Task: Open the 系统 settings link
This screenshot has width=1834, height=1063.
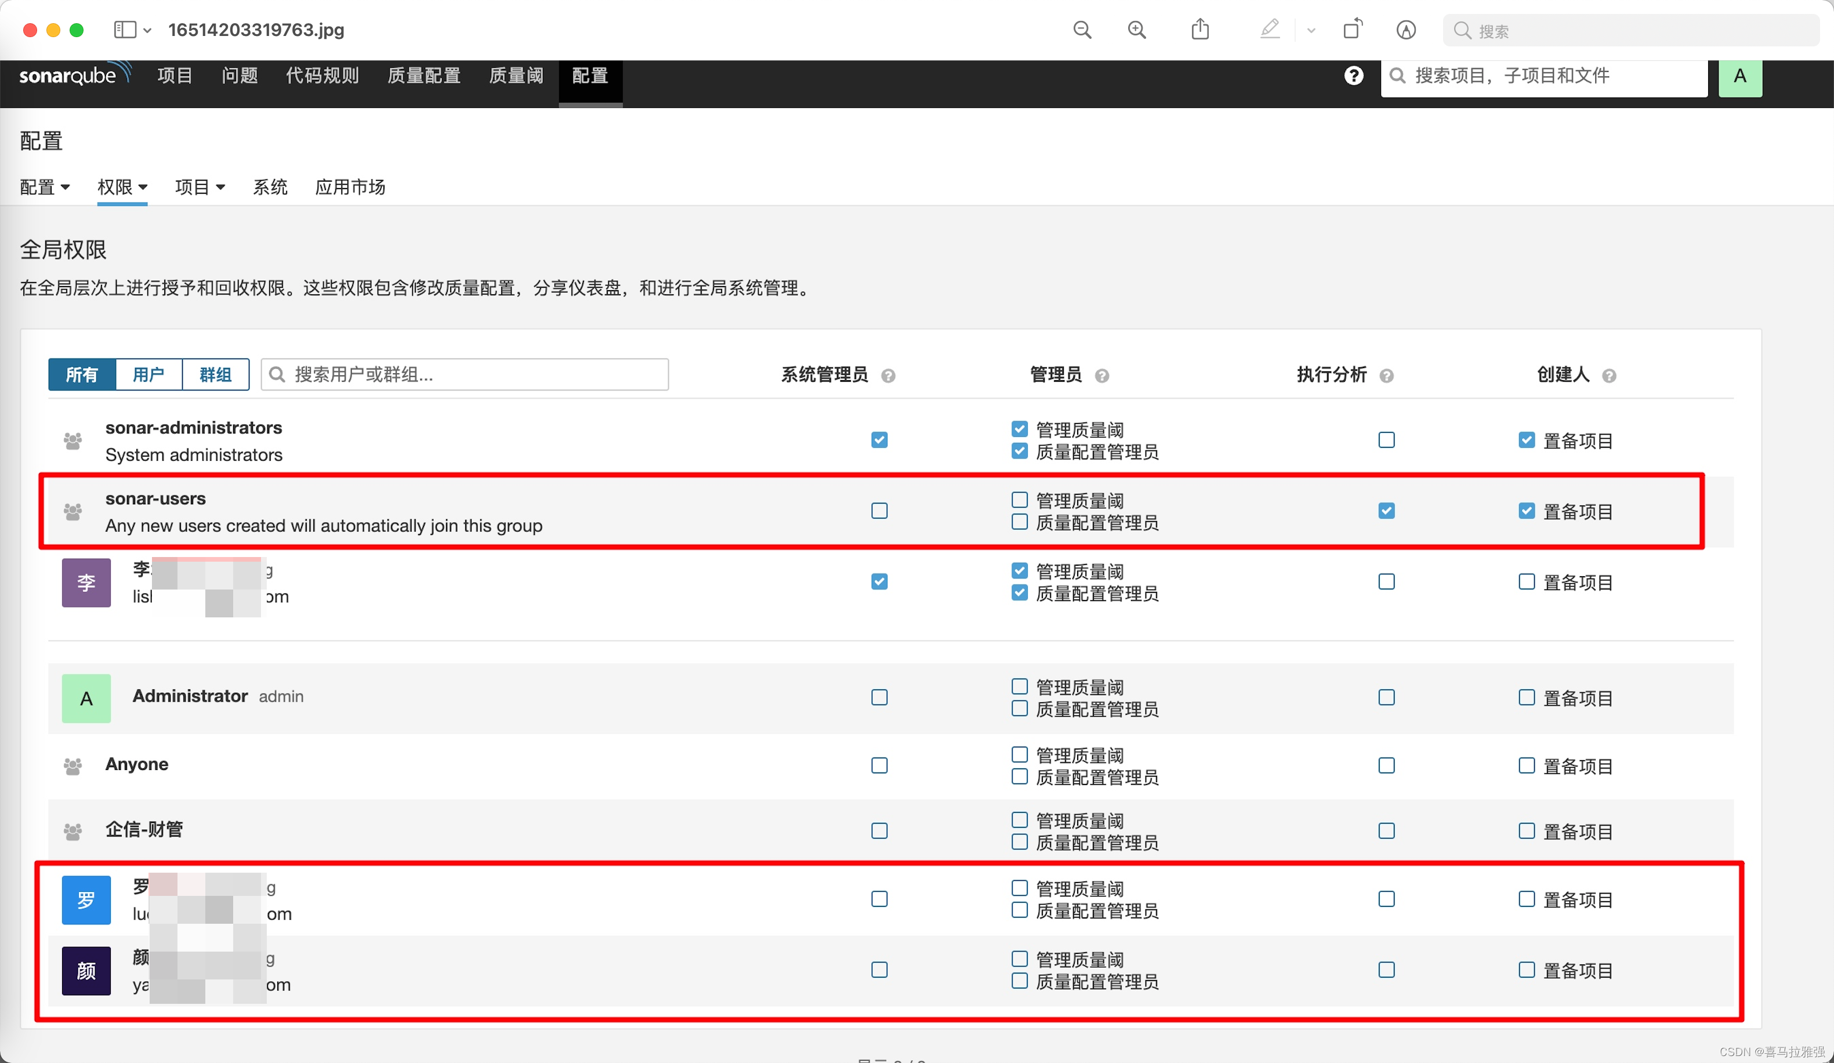Action: (270, 187)
